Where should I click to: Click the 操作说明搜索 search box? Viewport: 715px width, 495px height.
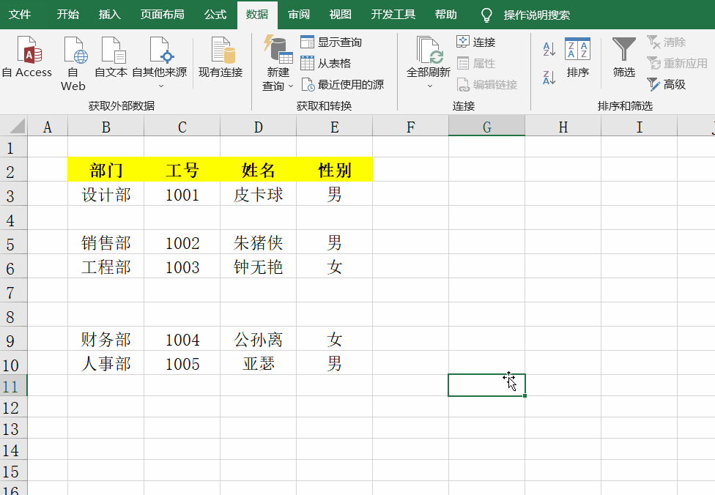click(x=537, y=15)
